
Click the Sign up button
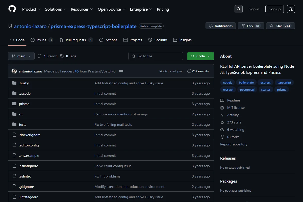click(274, 9)
